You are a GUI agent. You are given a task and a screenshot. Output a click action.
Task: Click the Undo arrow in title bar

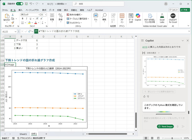30,4
